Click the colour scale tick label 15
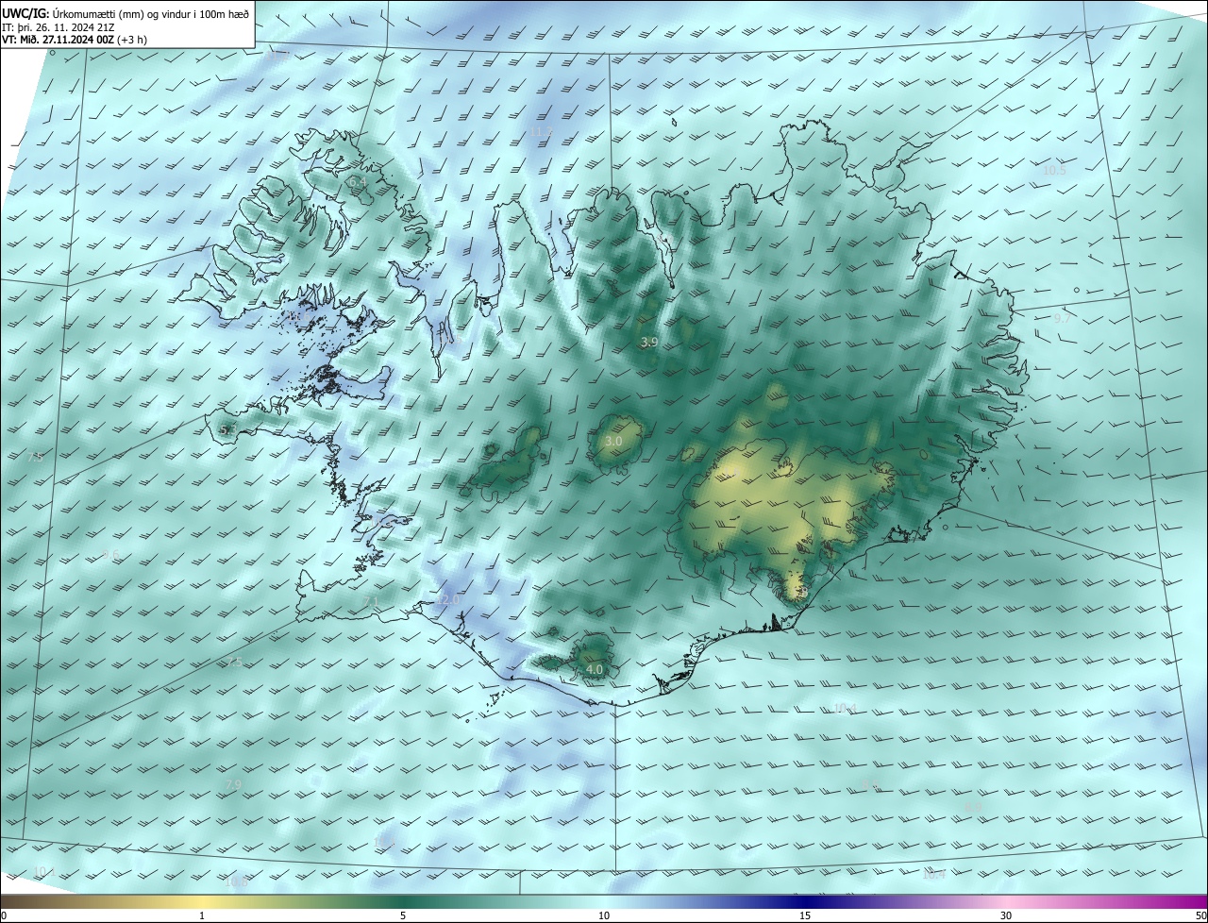 (x=805, y=915)
